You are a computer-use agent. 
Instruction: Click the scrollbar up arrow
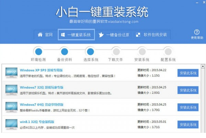pyautogui.click(x=203, y=66)
